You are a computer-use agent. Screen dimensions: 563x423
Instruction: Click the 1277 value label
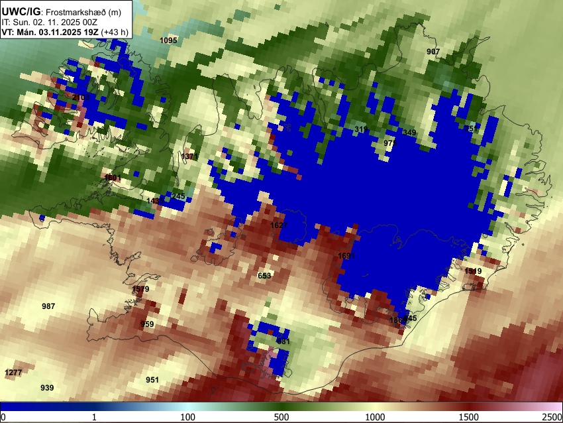(x=13, y=373)
